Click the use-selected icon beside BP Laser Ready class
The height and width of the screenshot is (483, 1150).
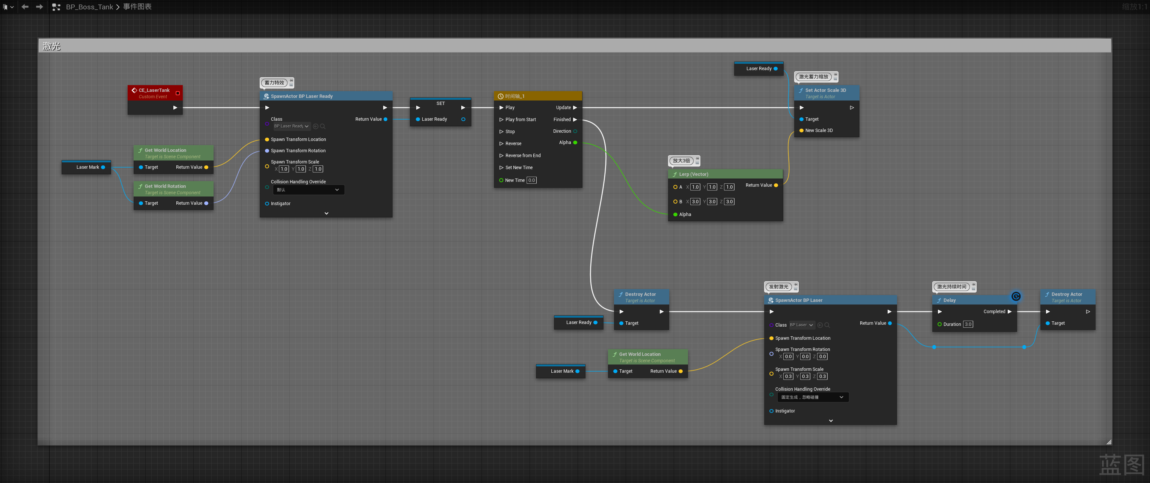coord(316,126)
